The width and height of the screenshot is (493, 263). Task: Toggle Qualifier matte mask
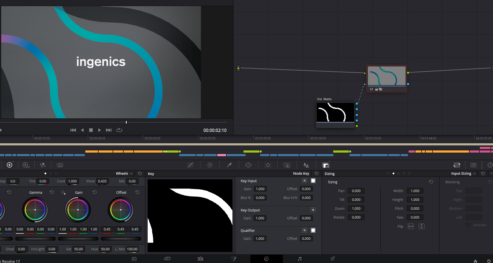(x=313, y=230)
